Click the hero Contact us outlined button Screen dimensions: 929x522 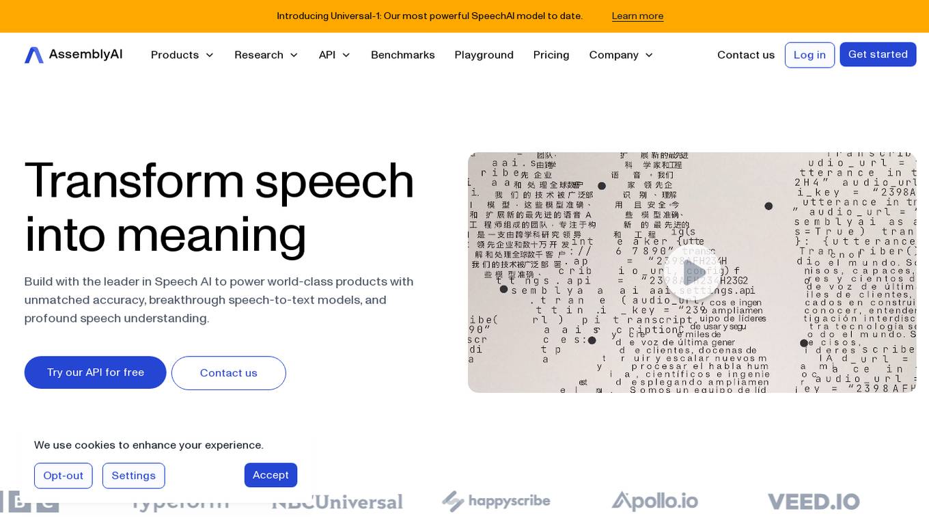click(229, 373)
